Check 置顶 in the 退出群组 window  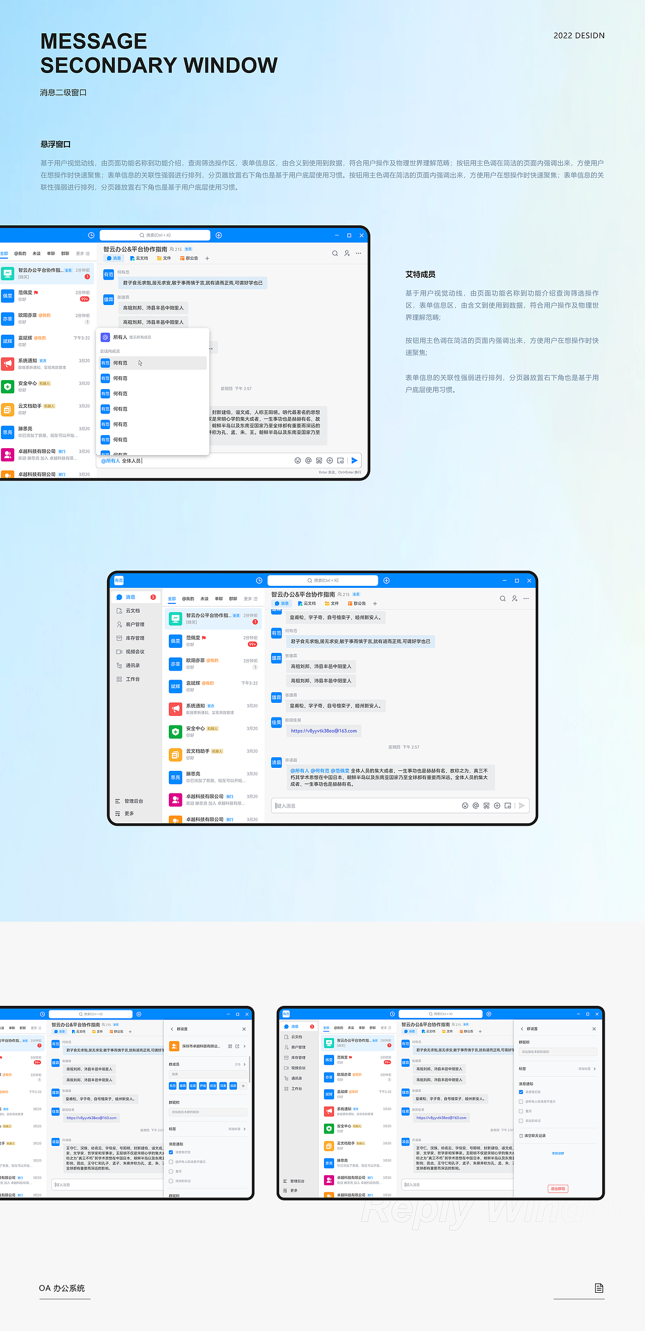click(x=521, y=1111)
